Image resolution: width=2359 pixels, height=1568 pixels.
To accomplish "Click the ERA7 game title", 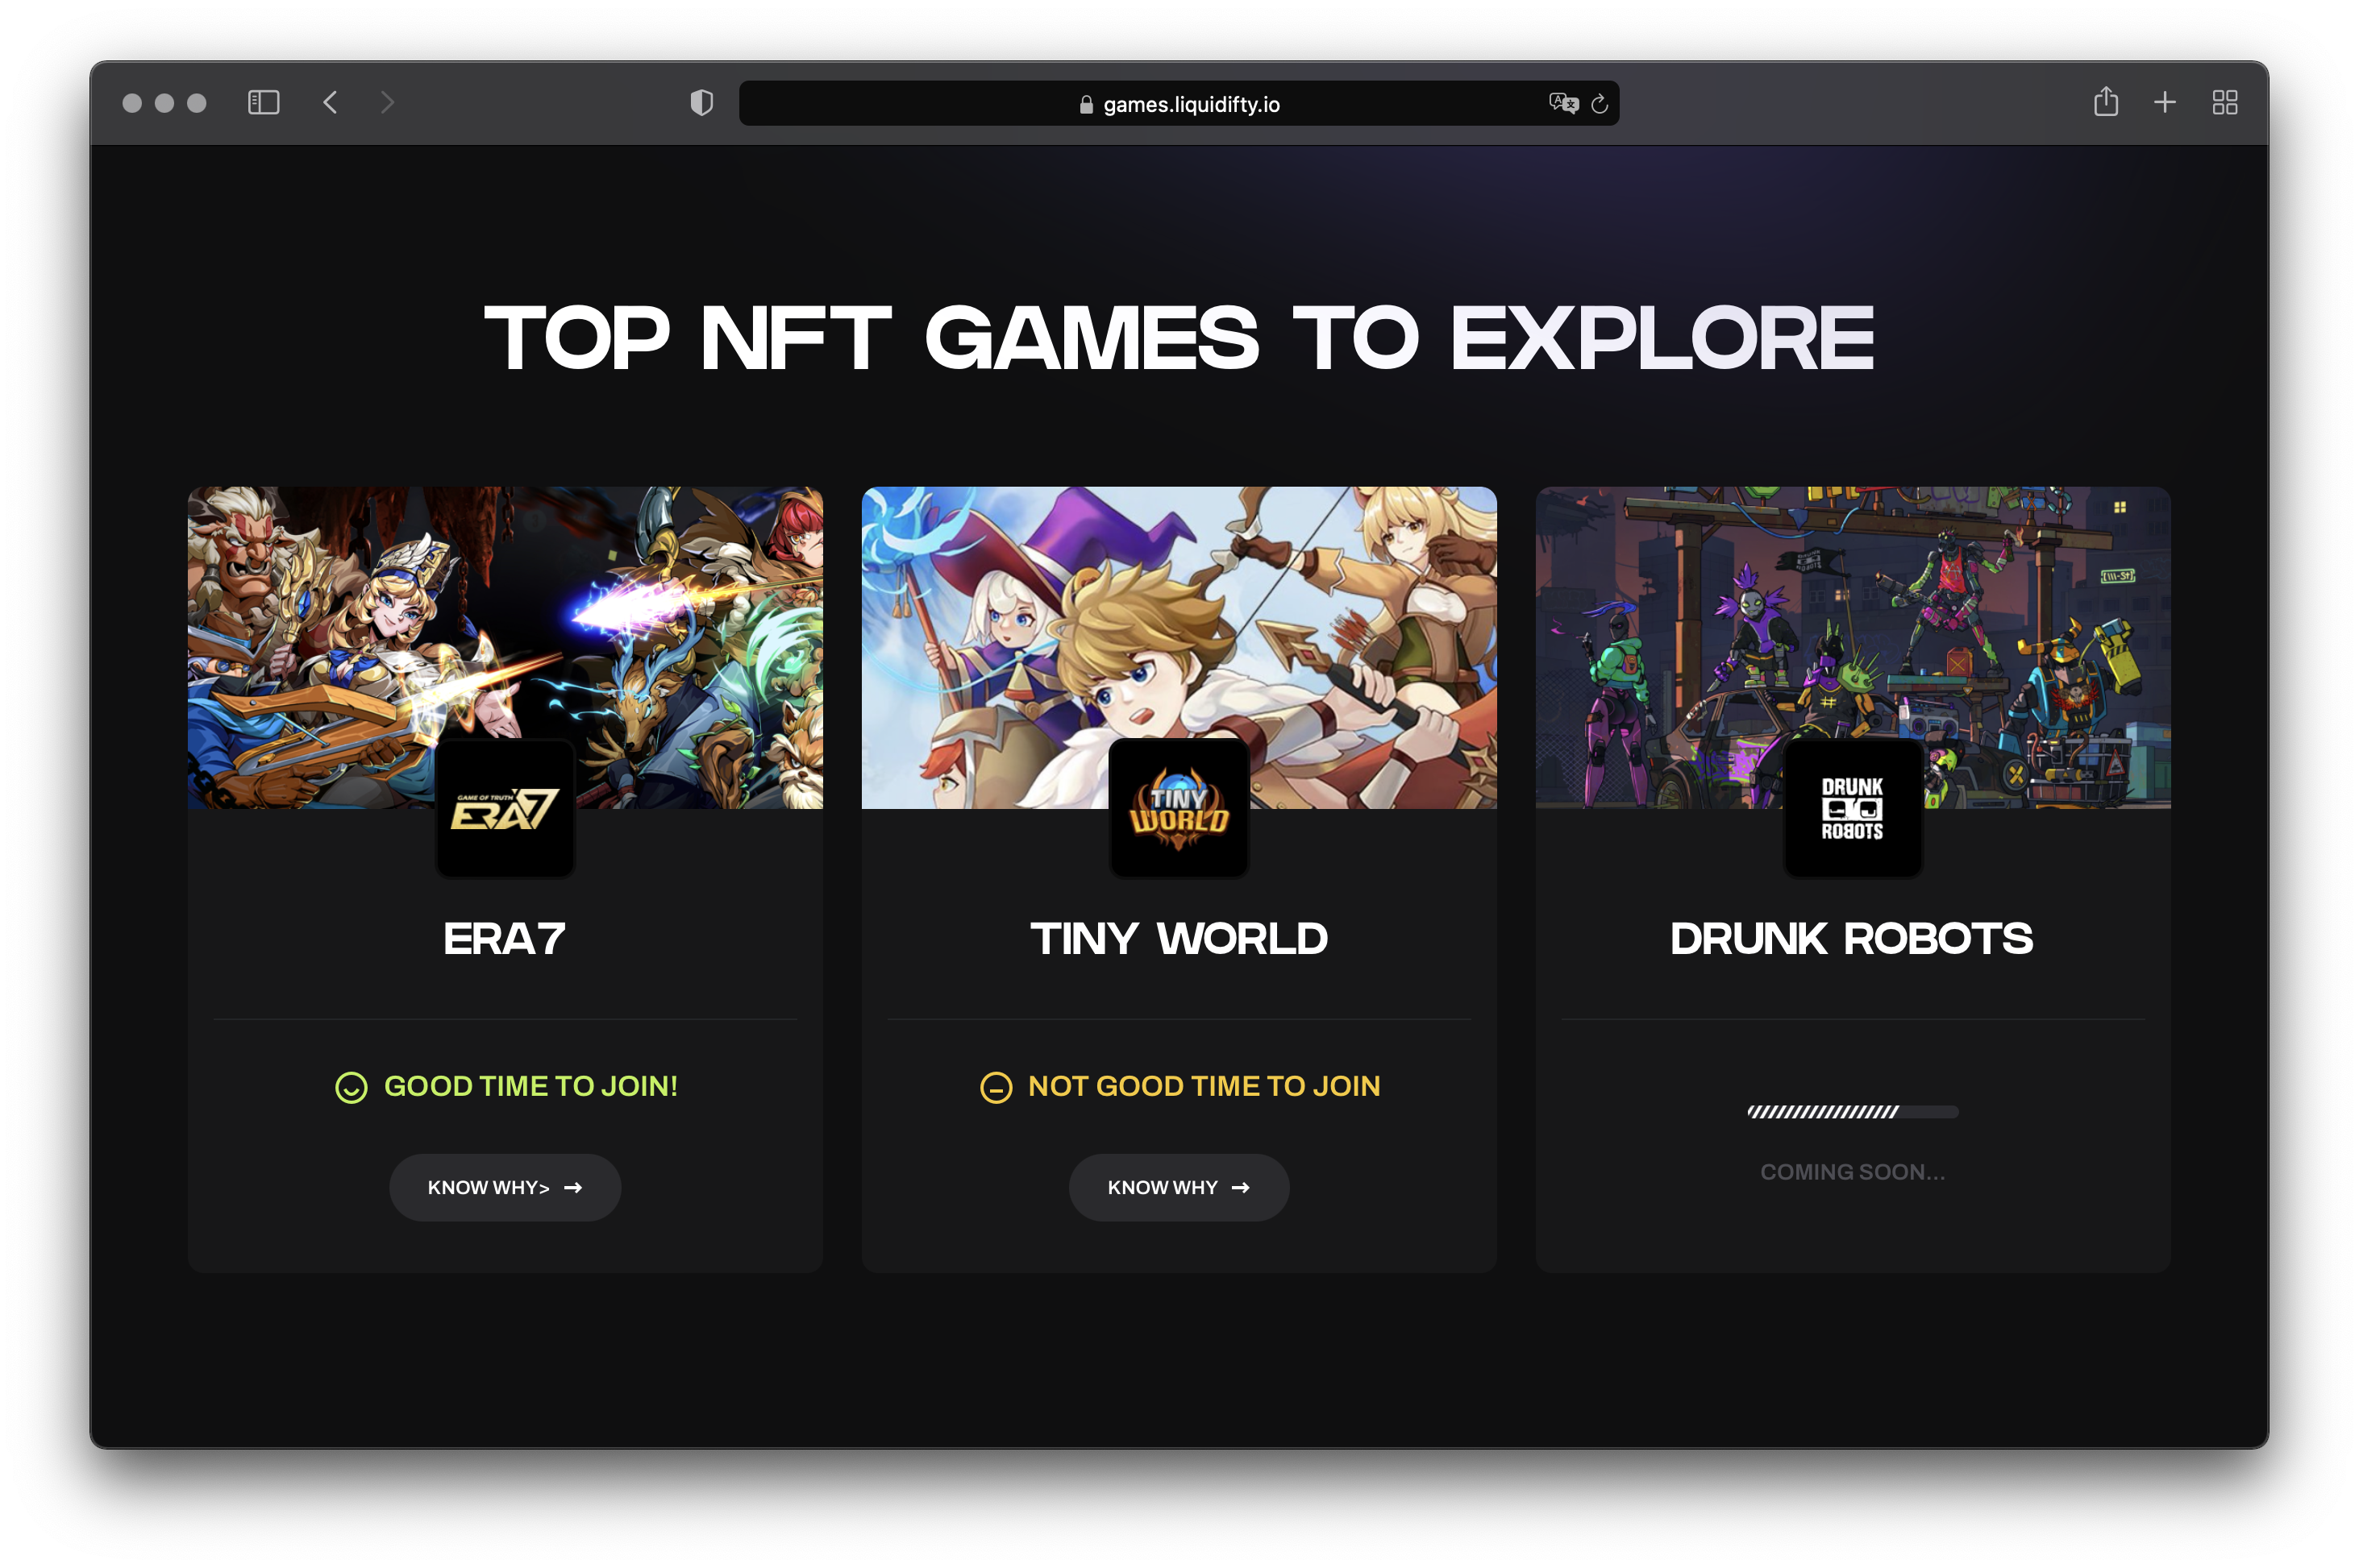I will point(505,939).
